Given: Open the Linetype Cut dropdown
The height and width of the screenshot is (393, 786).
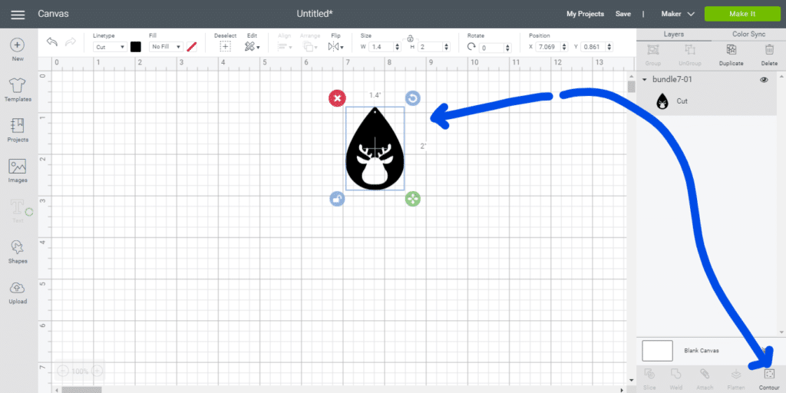Looking at the screenshot, I should [110, 47].
